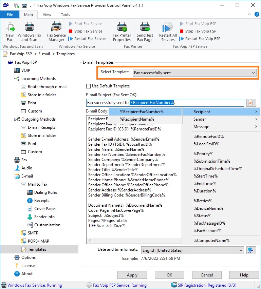Click the OK button

click(x=169, y=275)
